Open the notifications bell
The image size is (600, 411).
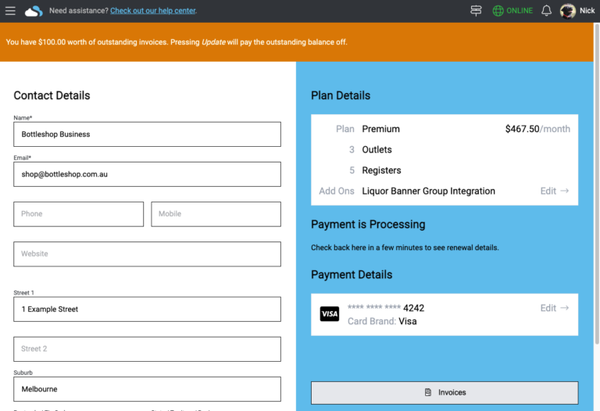click(546, 11)
